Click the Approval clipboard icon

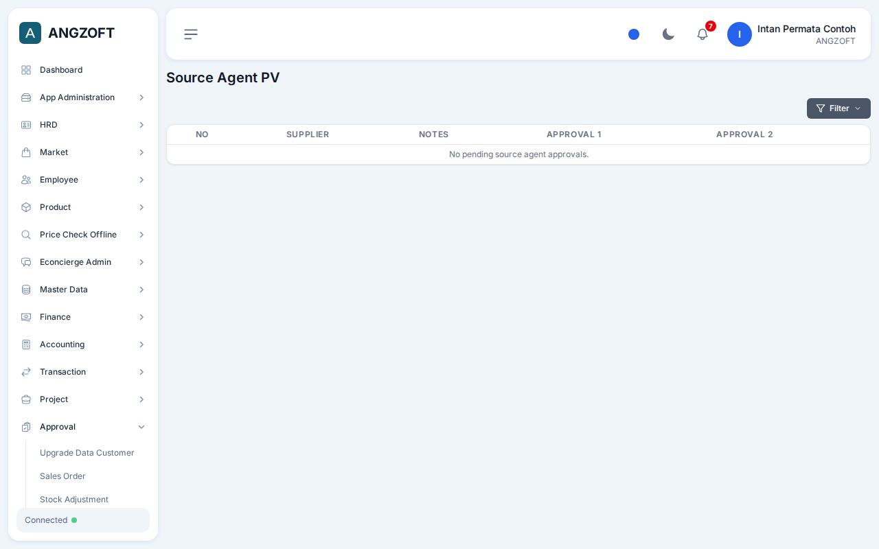click(26, 427)
